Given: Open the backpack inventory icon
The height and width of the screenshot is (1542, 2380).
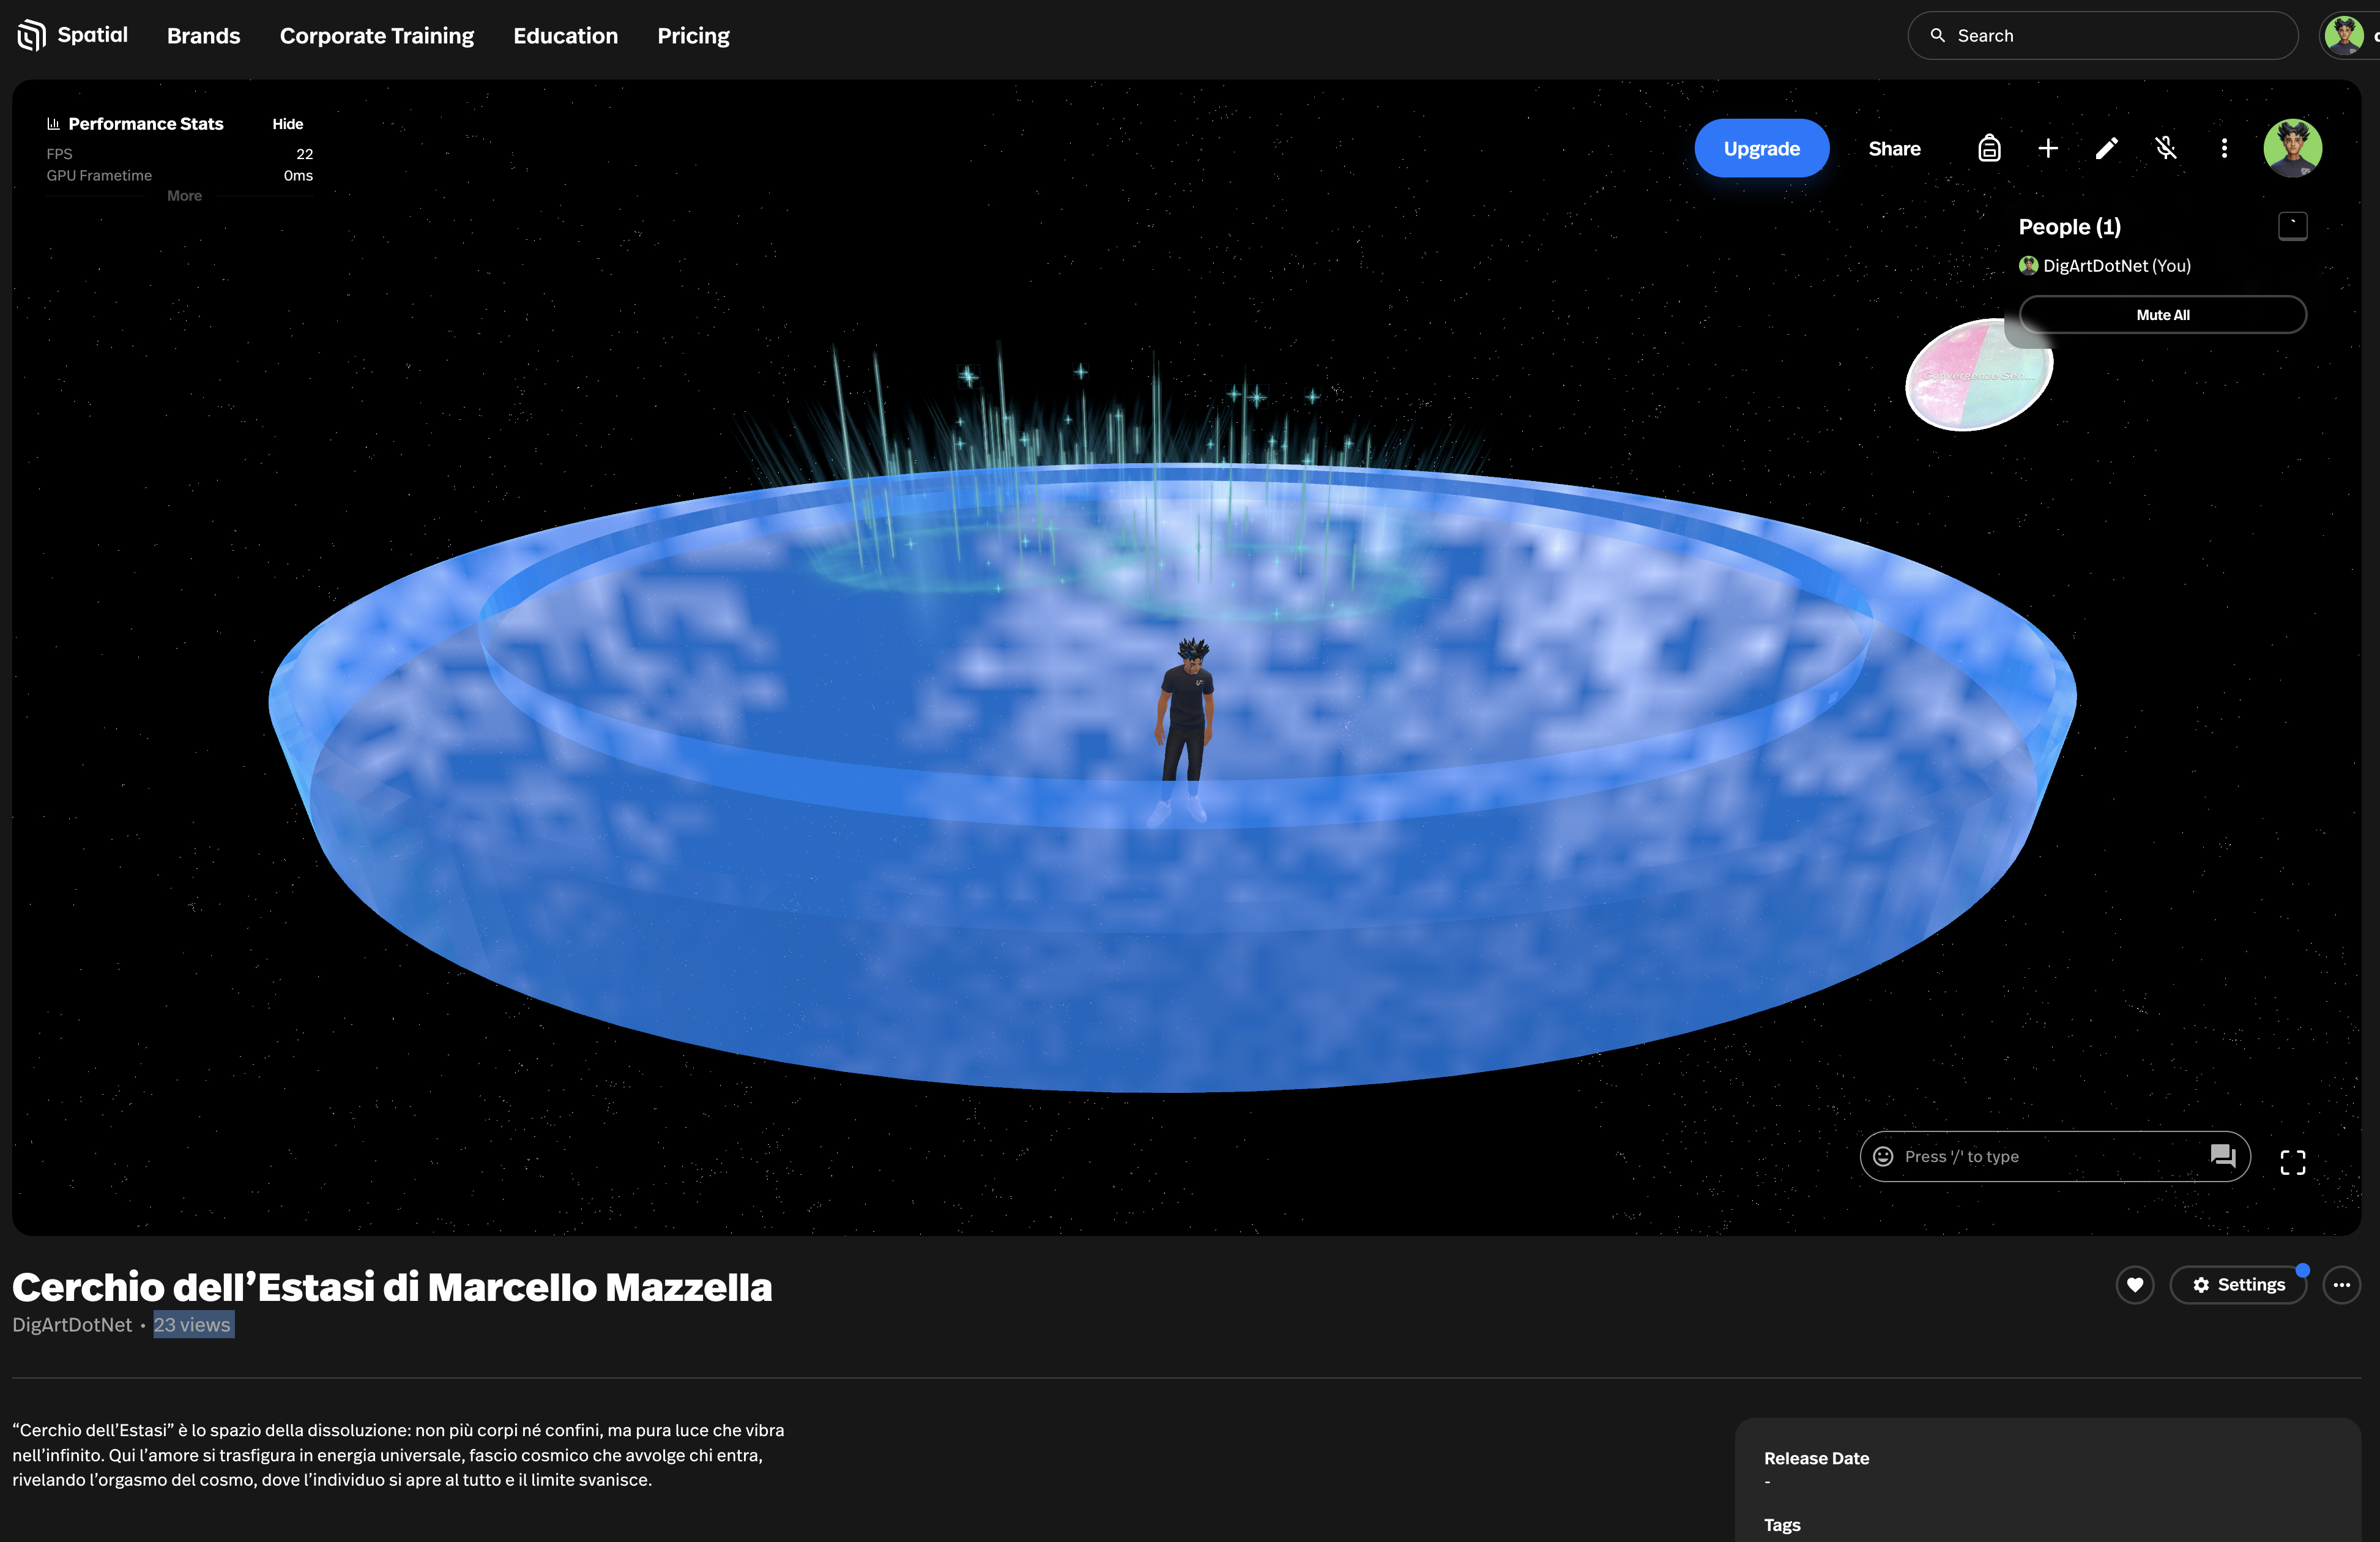Looking at the screenshot, I should 1989,148.
